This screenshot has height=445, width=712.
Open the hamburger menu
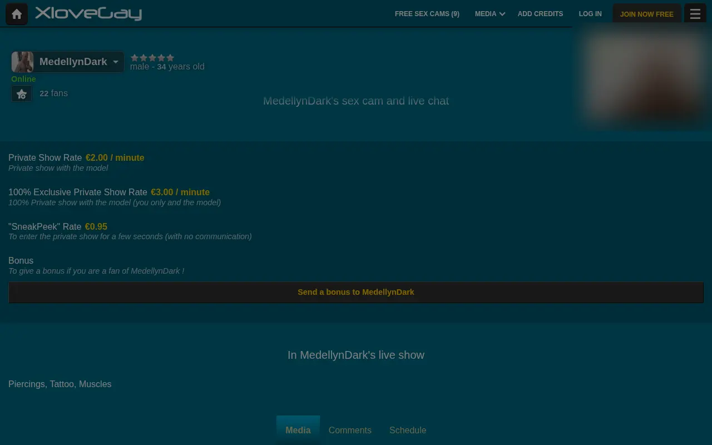(695, 14)
